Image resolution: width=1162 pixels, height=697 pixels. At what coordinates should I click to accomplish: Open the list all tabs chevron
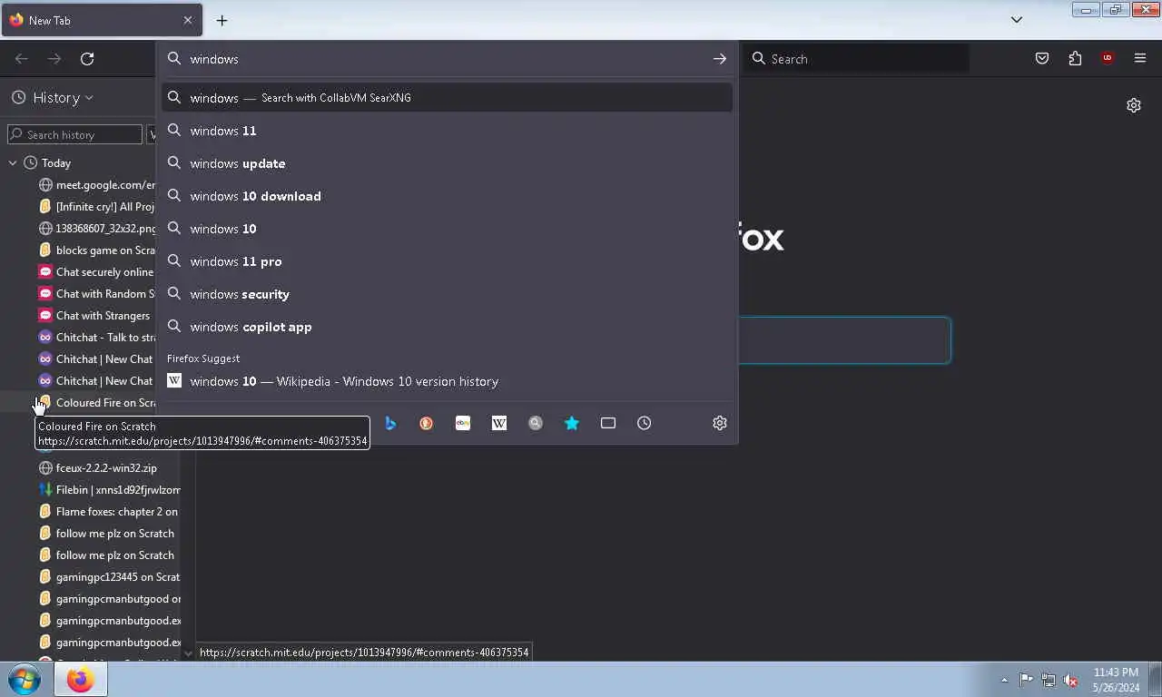tap(1017, 20)
